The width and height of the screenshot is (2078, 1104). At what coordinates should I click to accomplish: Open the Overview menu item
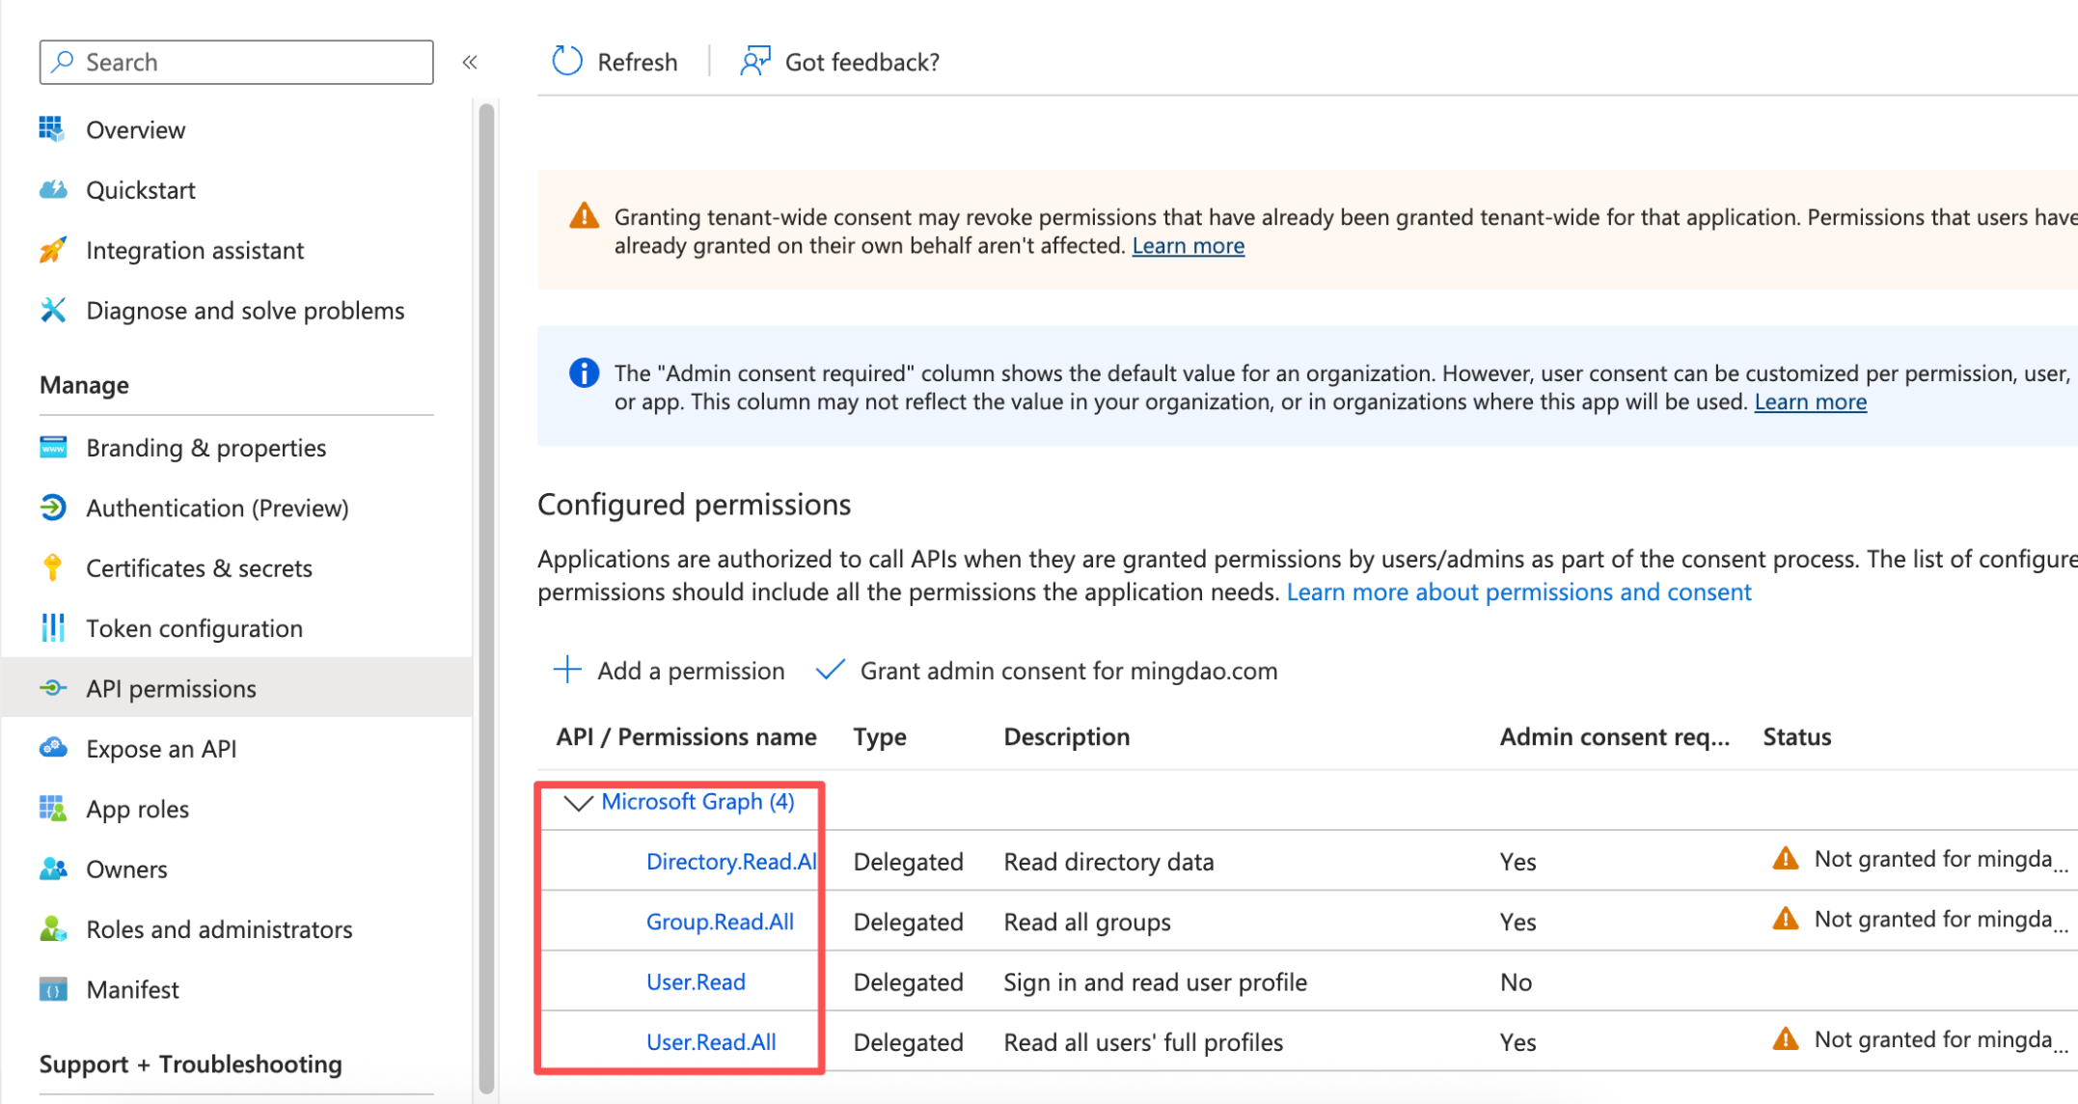tap(135, 130)
